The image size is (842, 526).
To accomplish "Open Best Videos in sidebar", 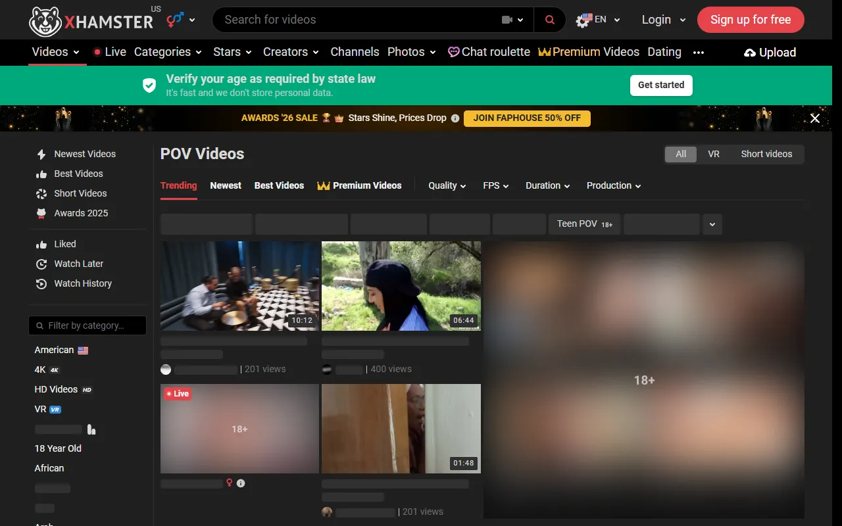I will tap(78, 174).
